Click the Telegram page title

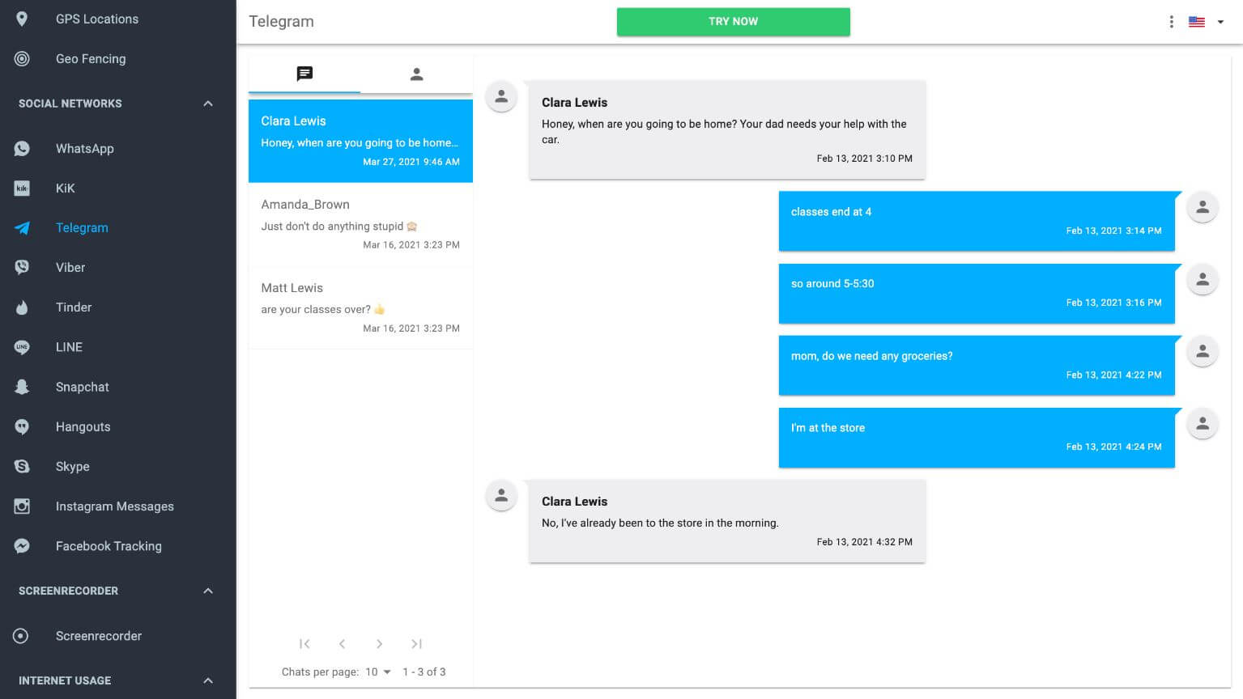tap(281, 22)
